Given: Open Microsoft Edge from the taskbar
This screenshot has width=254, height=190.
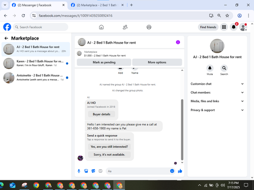Looking at the screenshot, I should point(2,185).
